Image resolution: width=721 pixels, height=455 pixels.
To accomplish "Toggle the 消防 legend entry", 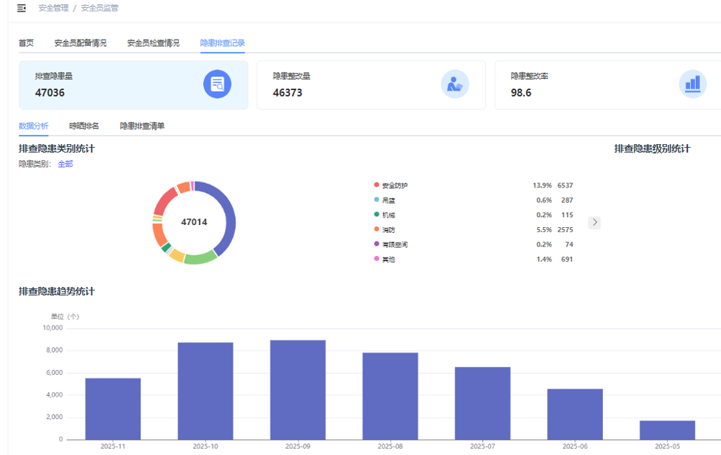I will point(384,229).
